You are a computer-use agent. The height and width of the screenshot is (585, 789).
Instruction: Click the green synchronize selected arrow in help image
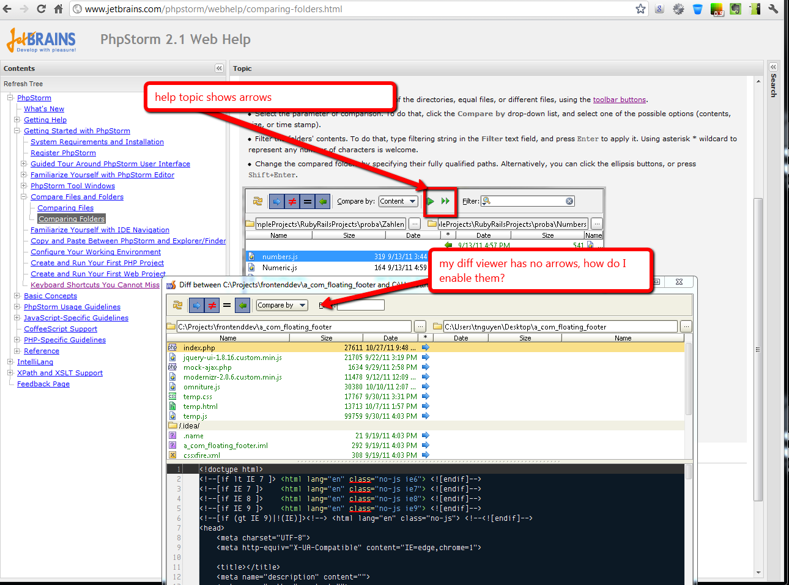pos(430,201)
